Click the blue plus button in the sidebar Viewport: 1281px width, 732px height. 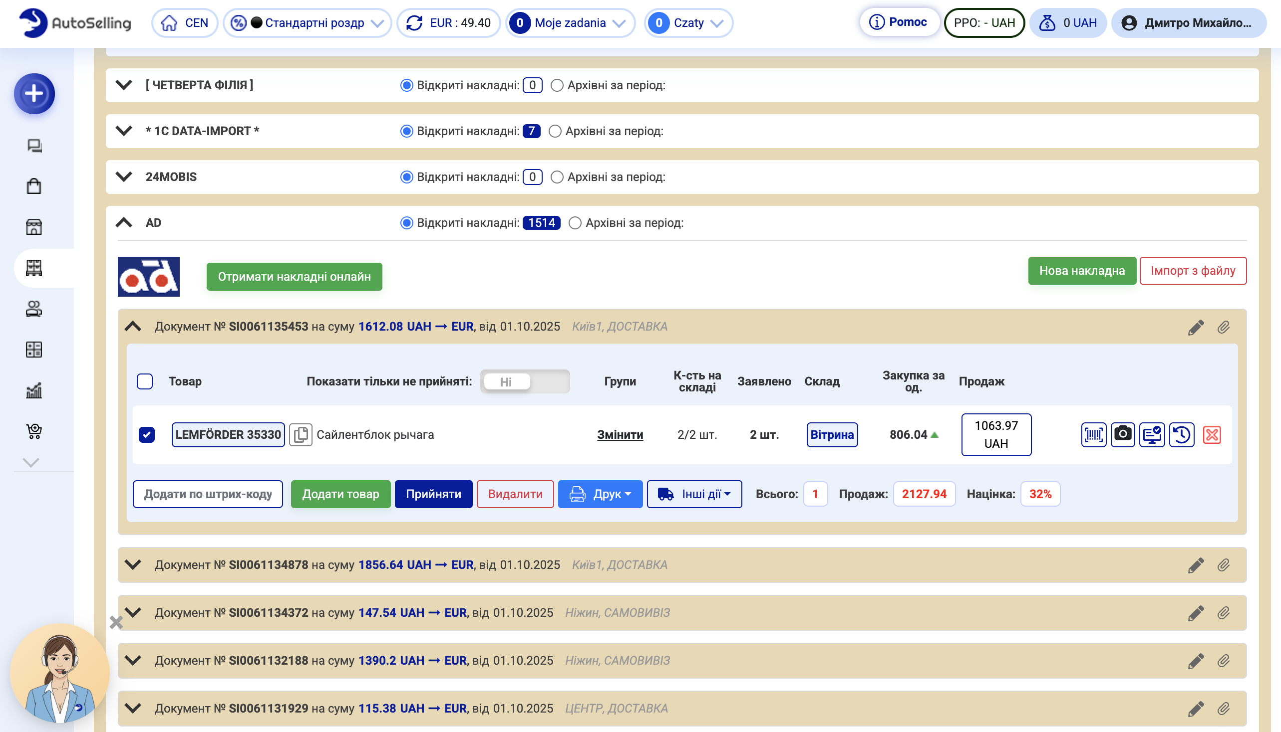coord(34,94)
